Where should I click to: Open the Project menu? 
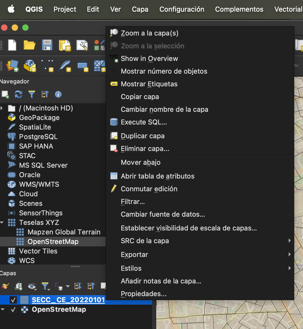tap(65, 9)
